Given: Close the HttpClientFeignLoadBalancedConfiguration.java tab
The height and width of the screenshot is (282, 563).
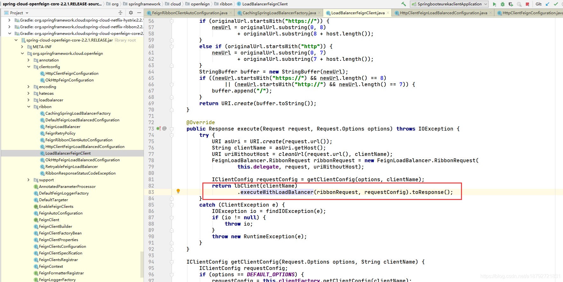Looking at the screenshot, I should 491,13.
